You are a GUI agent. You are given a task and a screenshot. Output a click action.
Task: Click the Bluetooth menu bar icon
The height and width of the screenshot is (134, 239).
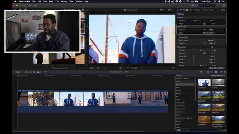pyautogui.click(x=184, y=1)
